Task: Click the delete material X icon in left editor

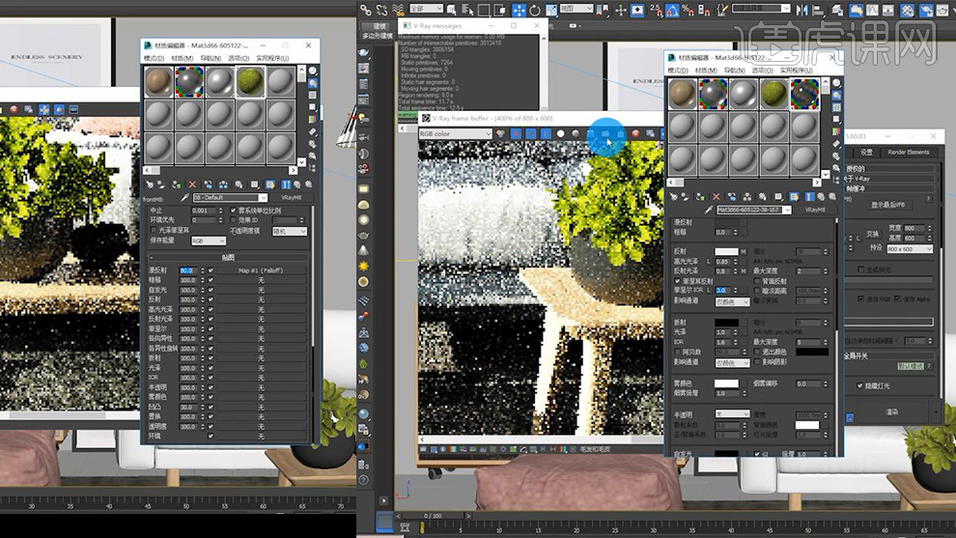Action: click(x=192, y=184)
